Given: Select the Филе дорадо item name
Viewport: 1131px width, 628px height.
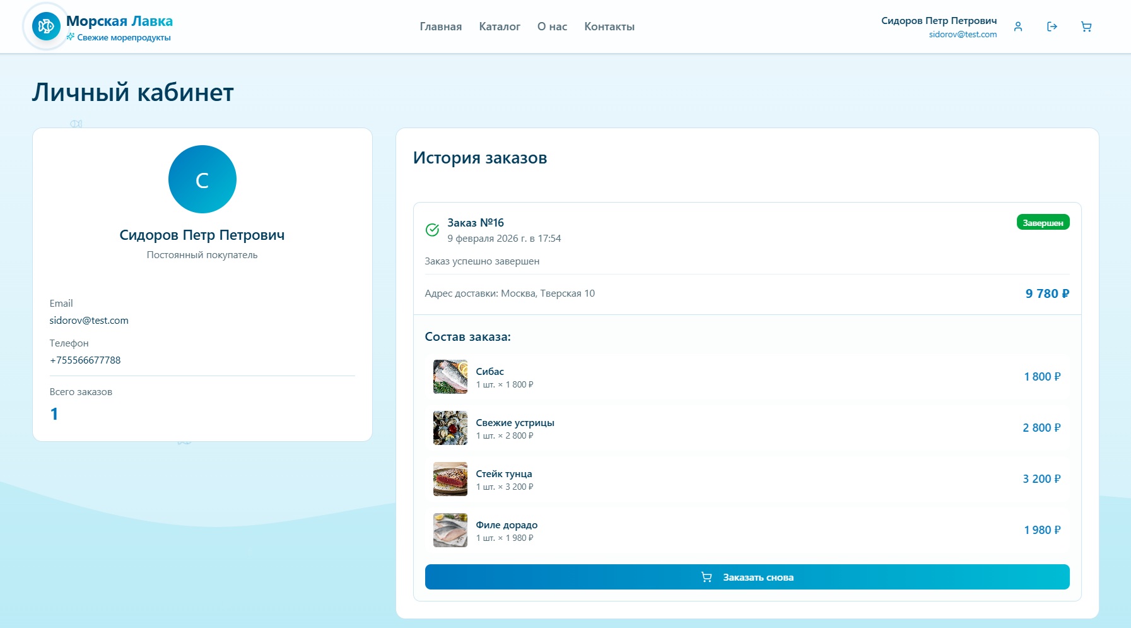Looking at the screenshot, I should point(507,525).
